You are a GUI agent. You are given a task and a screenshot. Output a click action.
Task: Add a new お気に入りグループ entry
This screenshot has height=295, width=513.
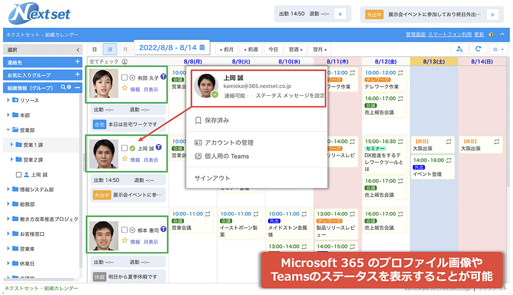tap(77, 74)
